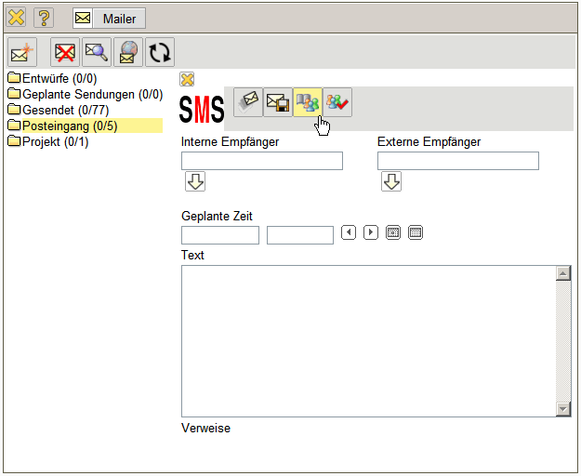Step planned time forward with right arrow
581x476 pixels.
[371, 232]
